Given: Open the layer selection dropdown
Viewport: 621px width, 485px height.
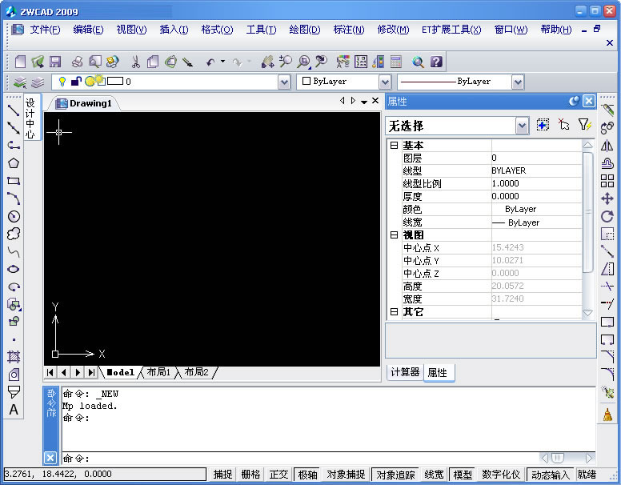Looking at the screenshot, I should (284, 82).
